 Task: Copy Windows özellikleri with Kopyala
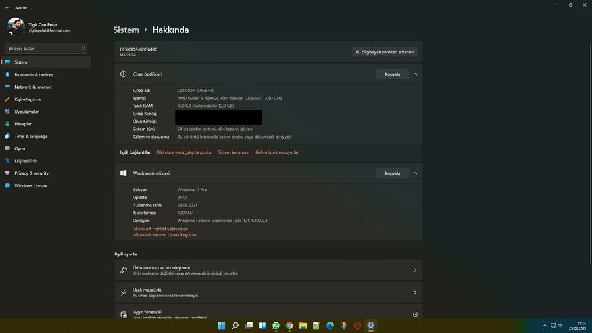point(392,173)
